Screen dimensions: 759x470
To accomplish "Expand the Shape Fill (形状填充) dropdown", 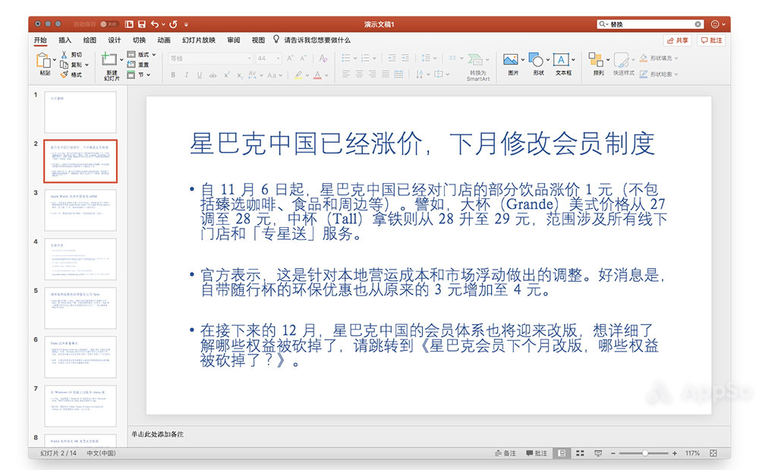I will (x=676, y=58).
